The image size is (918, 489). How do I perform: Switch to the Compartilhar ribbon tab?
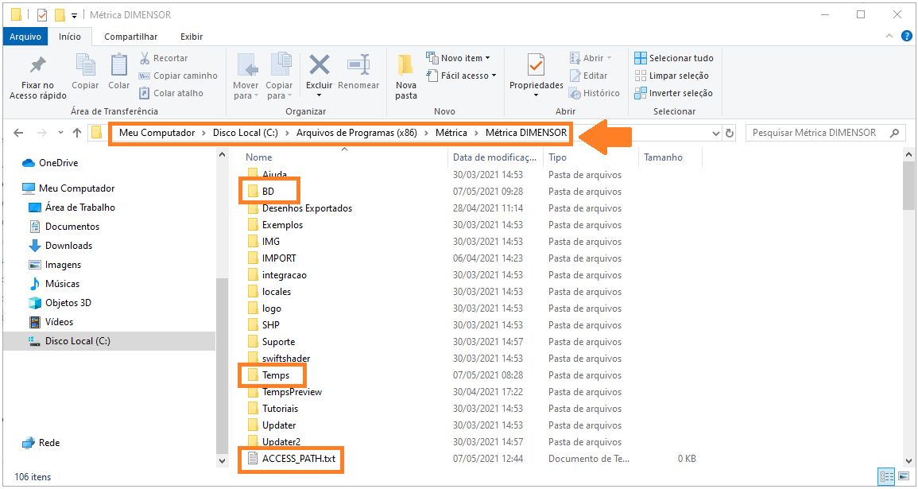130,37
